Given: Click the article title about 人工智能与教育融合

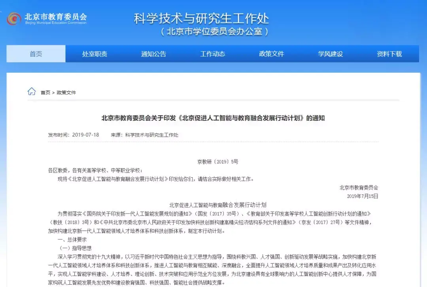Looking at the screenshot, I should (x=213, y=118).
